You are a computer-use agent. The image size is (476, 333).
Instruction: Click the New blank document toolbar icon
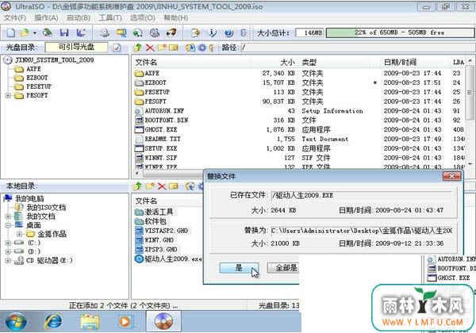(11, 33)
